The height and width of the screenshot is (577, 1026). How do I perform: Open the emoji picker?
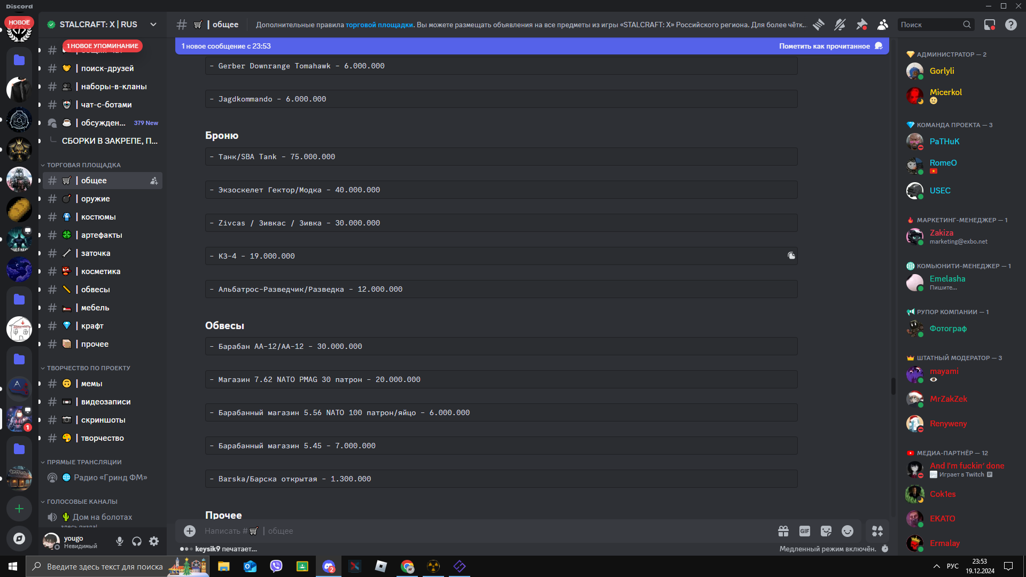pyautogui.click(x=848, y=531)
